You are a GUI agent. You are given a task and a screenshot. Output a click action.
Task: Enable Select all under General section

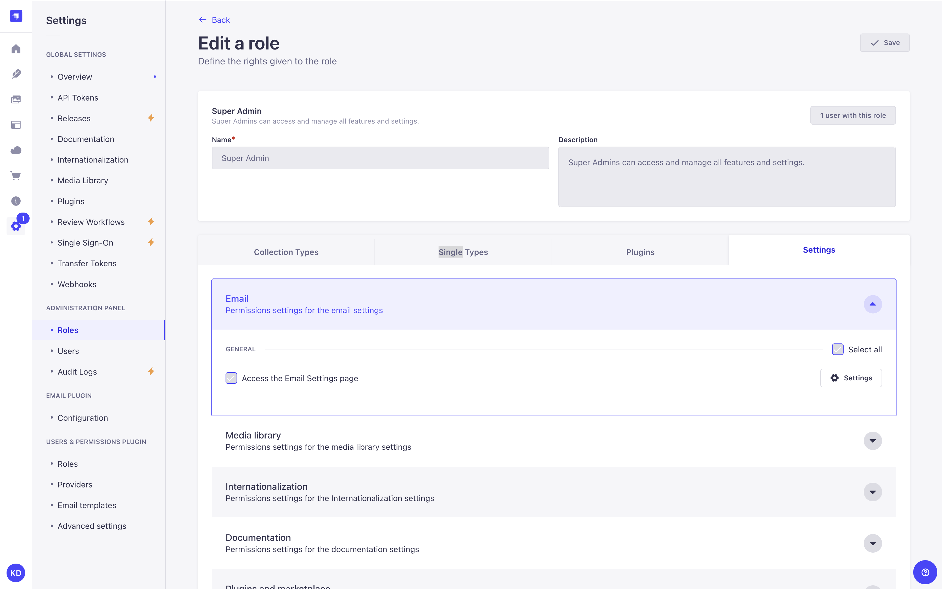(x=838, y=349)
